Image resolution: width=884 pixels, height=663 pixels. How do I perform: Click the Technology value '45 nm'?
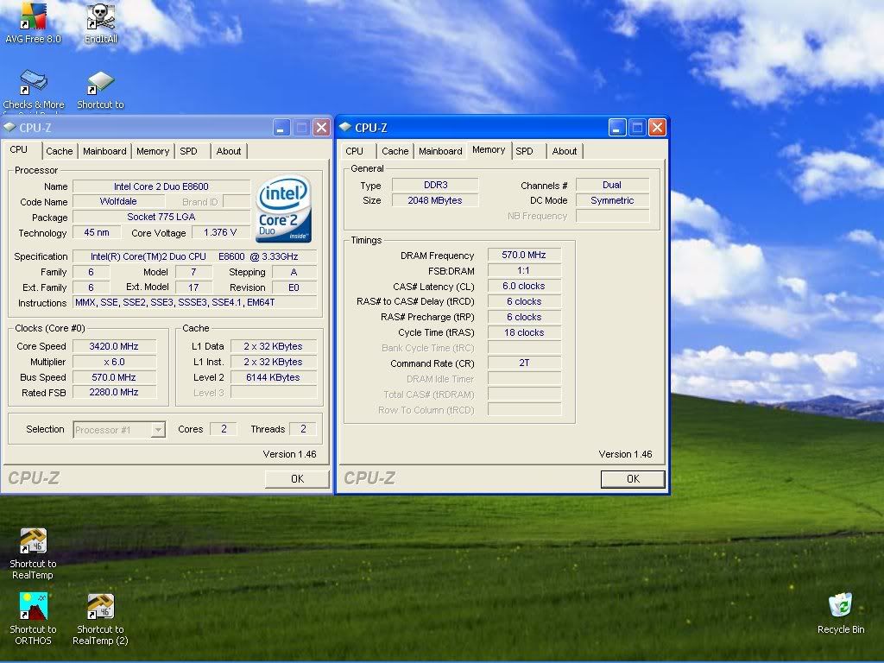click(x=97, y=232)
